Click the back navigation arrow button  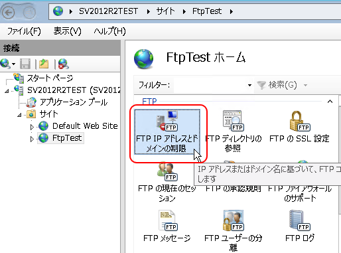(8, 12)
